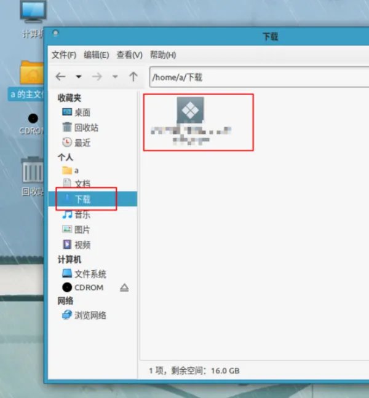Select the file in the 下载 folder

191,121
